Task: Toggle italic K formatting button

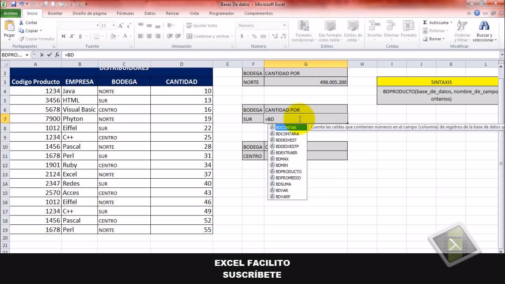Action: coord(72,36)
